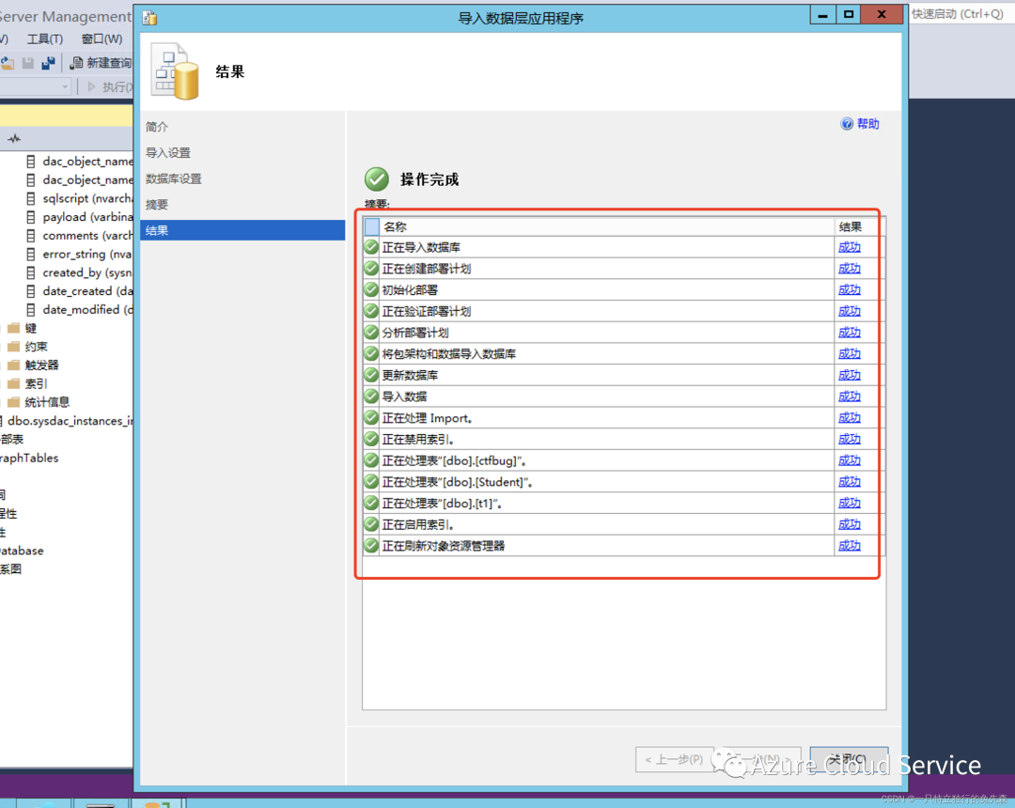1015x808 pixels.
Task: Open the 成功 link for table [dbo].[t1]
Action: click(850, 504)
